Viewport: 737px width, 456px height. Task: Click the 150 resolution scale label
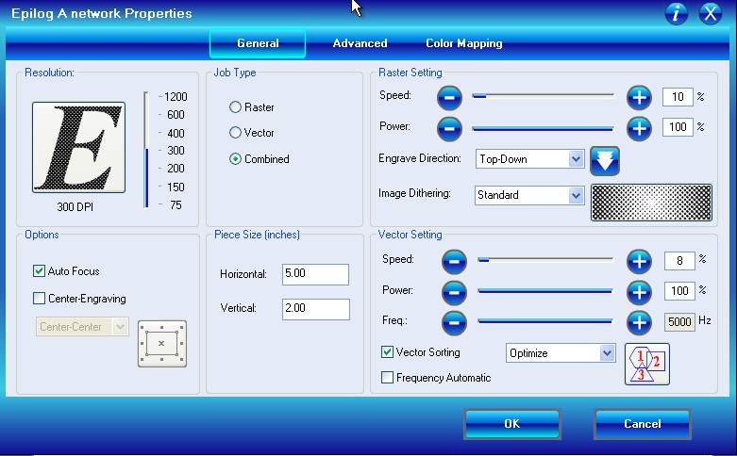pos(176,187)
